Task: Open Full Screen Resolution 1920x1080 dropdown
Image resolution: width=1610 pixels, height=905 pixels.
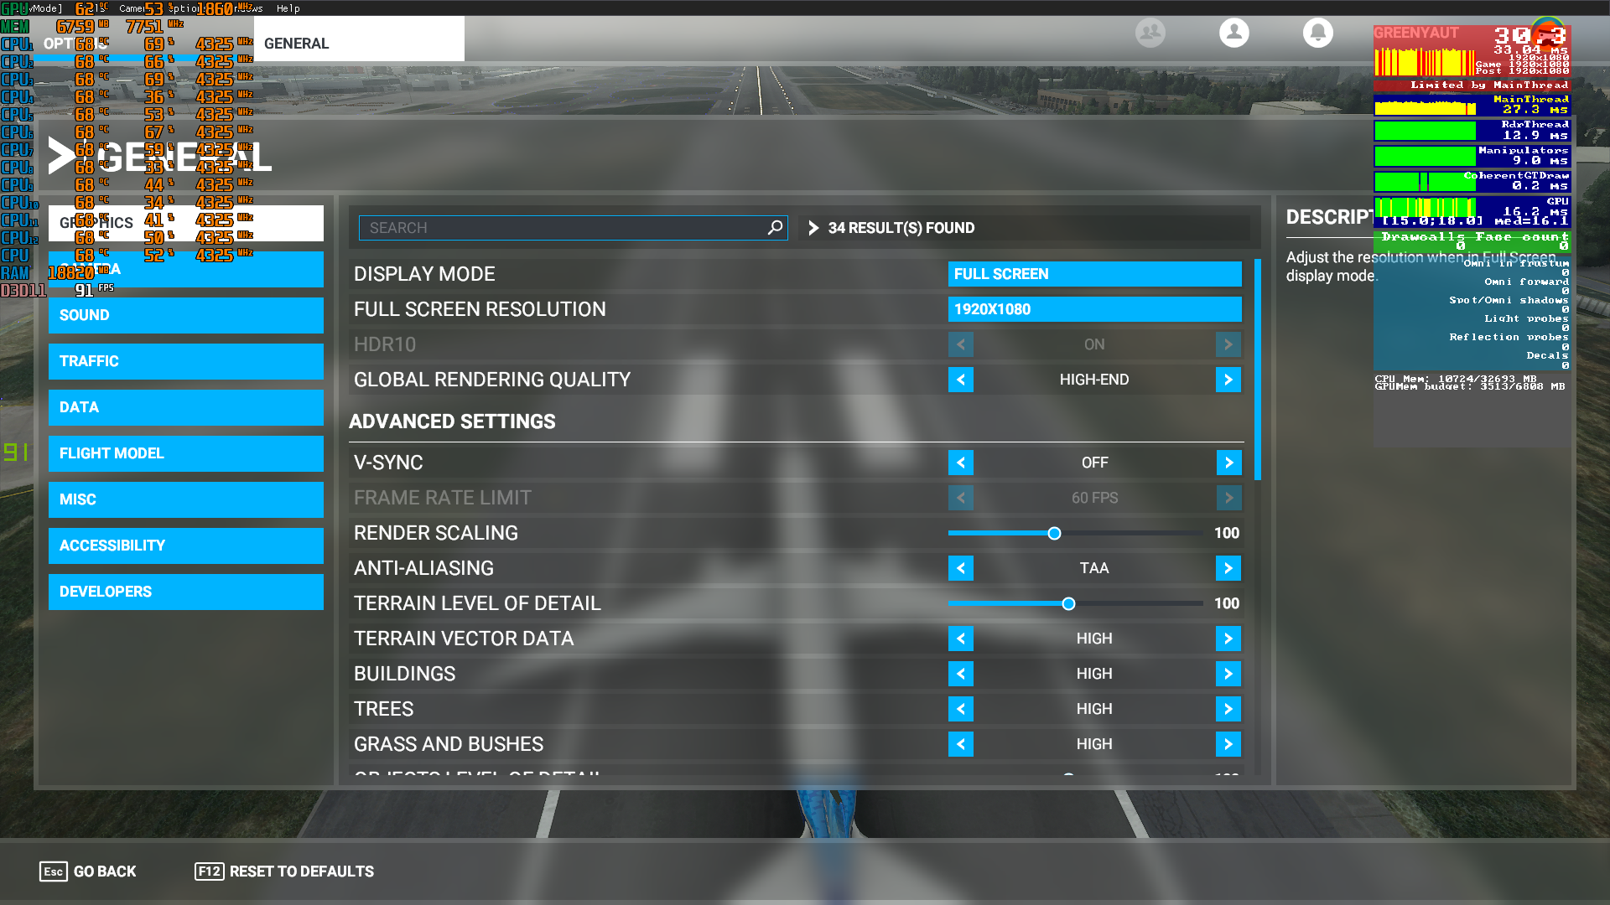Action: point(1094,309)
